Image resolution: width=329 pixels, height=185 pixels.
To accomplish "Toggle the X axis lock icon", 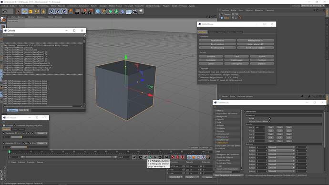I will pos(51,11).
